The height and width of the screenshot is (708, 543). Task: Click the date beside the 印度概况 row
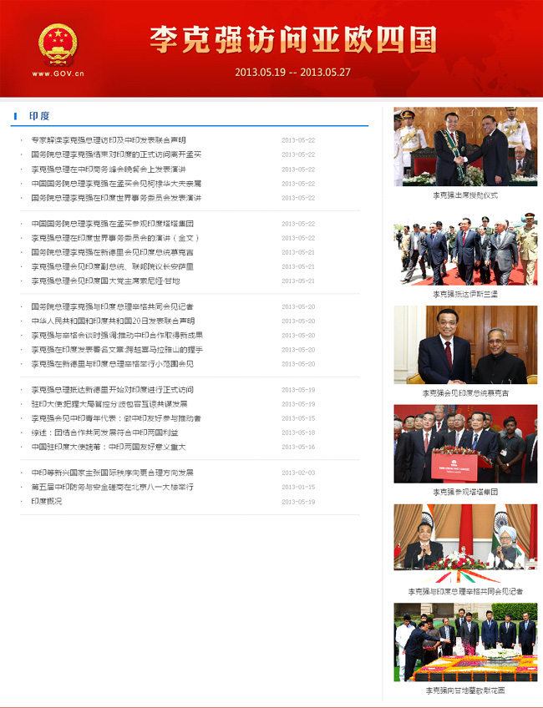298,502
